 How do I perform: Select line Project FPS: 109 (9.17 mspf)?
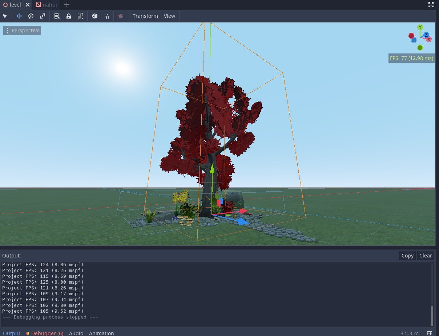43,294
